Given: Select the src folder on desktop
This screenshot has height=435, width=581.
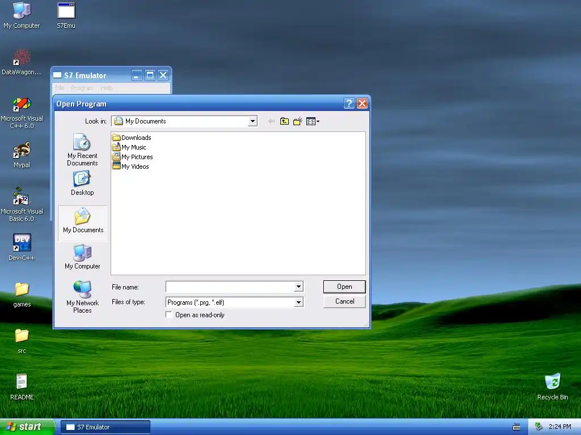Looking at the screenshot, I should tap(22, 340).
